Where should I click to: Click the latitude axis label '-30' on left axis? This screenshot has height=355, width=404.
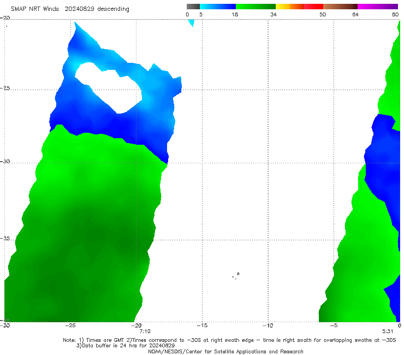(x=5, y=161)
